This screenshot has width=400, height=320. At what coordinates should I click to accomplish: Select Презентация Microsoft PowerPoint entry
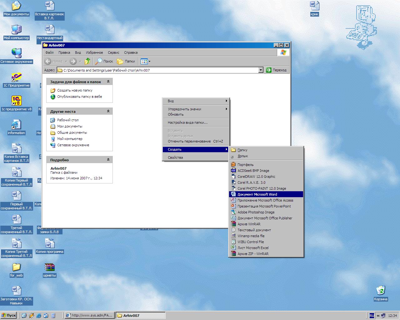click(266, 206)
